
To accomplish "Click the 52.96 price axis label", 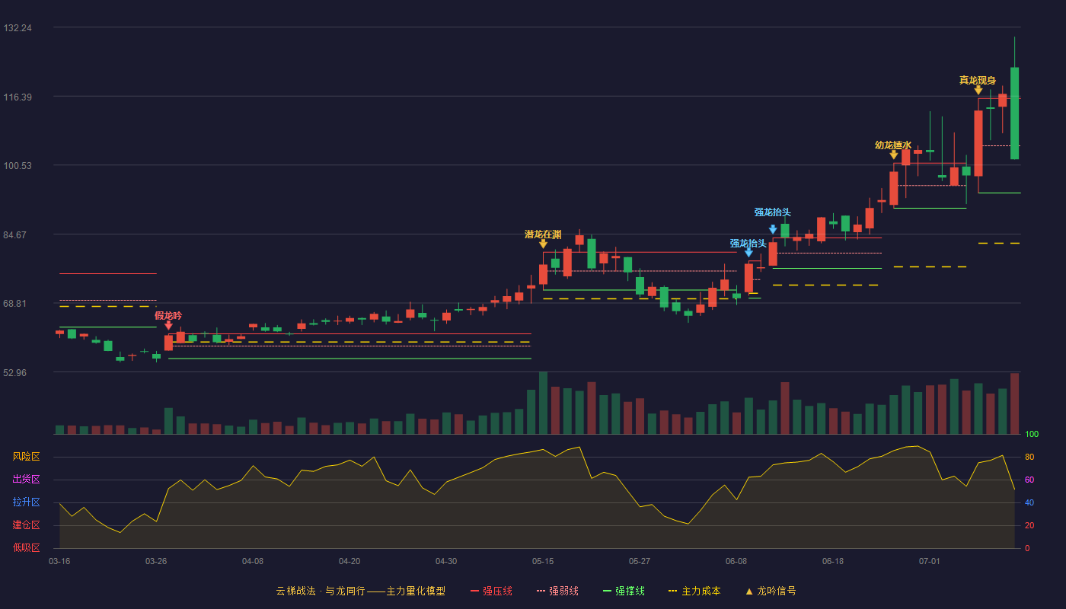I will tap(15, 372).
